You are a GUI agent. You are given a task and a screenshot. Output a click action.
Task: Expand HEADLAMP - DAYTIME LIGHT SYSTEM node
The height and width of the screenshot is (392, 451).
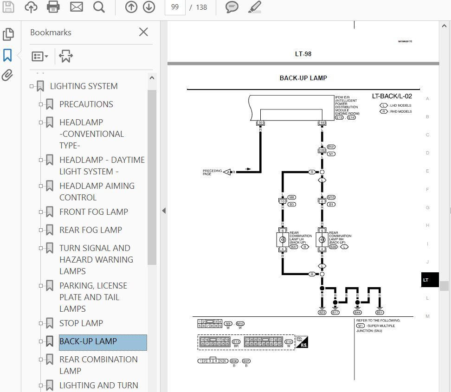[x=41, y=160]
